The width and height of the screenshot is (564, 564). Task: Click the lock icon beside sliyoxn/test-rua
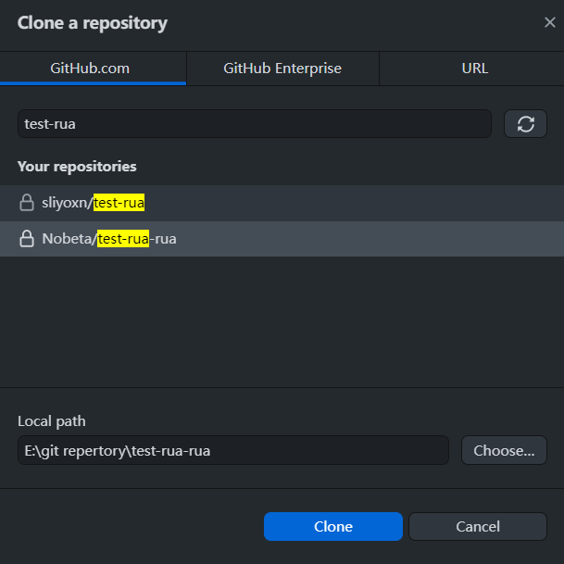[x=27, y=203]
